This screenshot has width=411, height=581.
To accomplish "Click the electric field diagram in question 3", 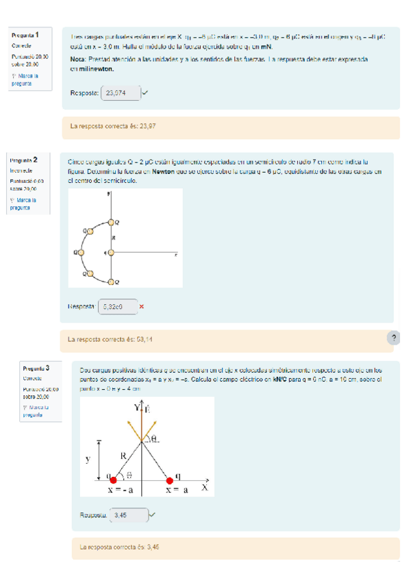I will coord(147,446).
